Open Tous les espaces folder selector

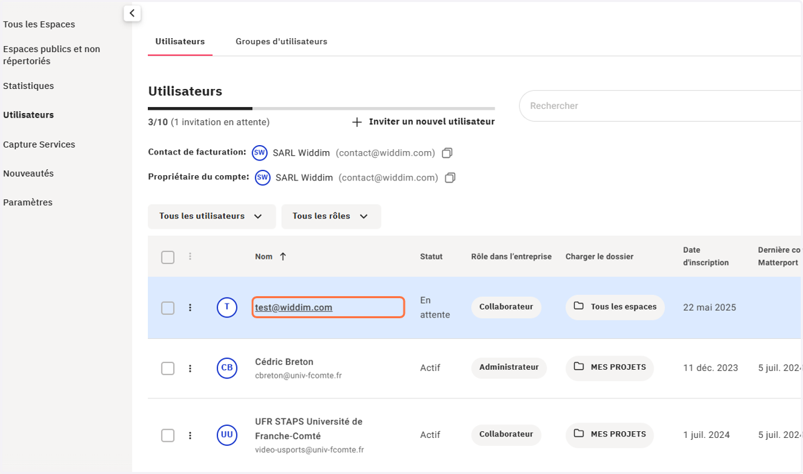click(x=615, y=307)
